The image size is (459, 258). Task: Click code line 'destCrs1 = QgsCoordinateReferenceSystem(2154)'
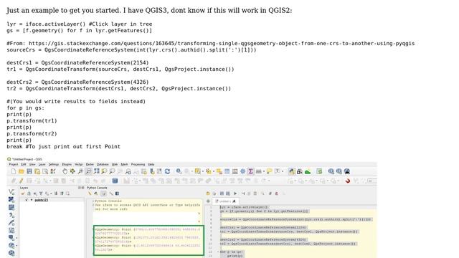77,62
